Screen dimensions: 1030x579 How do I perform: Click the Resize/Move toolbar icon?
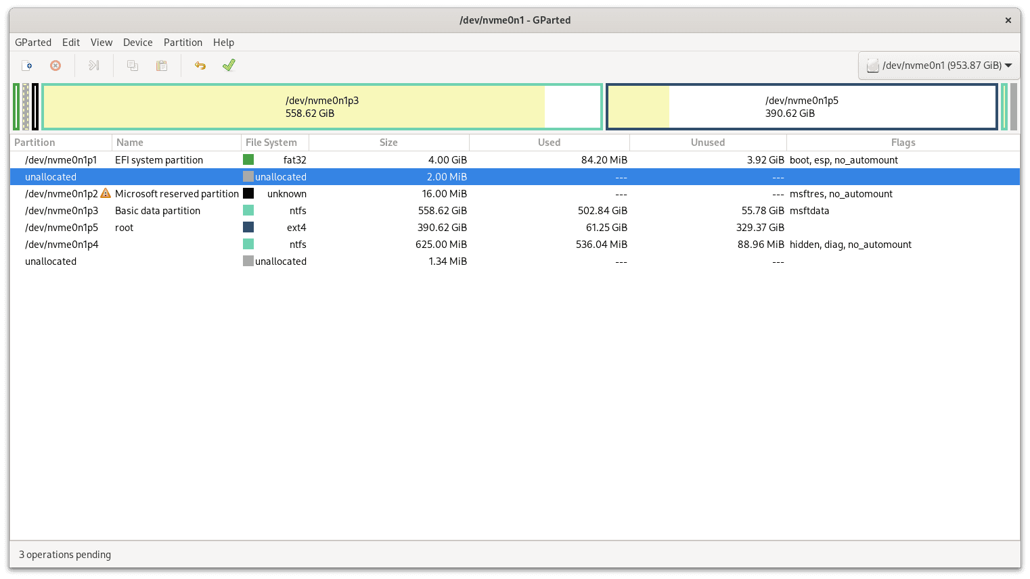93,65
